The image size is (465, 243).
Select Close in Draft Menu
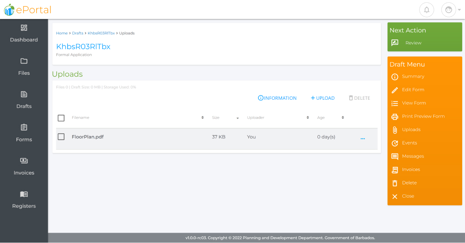(408, 196)
